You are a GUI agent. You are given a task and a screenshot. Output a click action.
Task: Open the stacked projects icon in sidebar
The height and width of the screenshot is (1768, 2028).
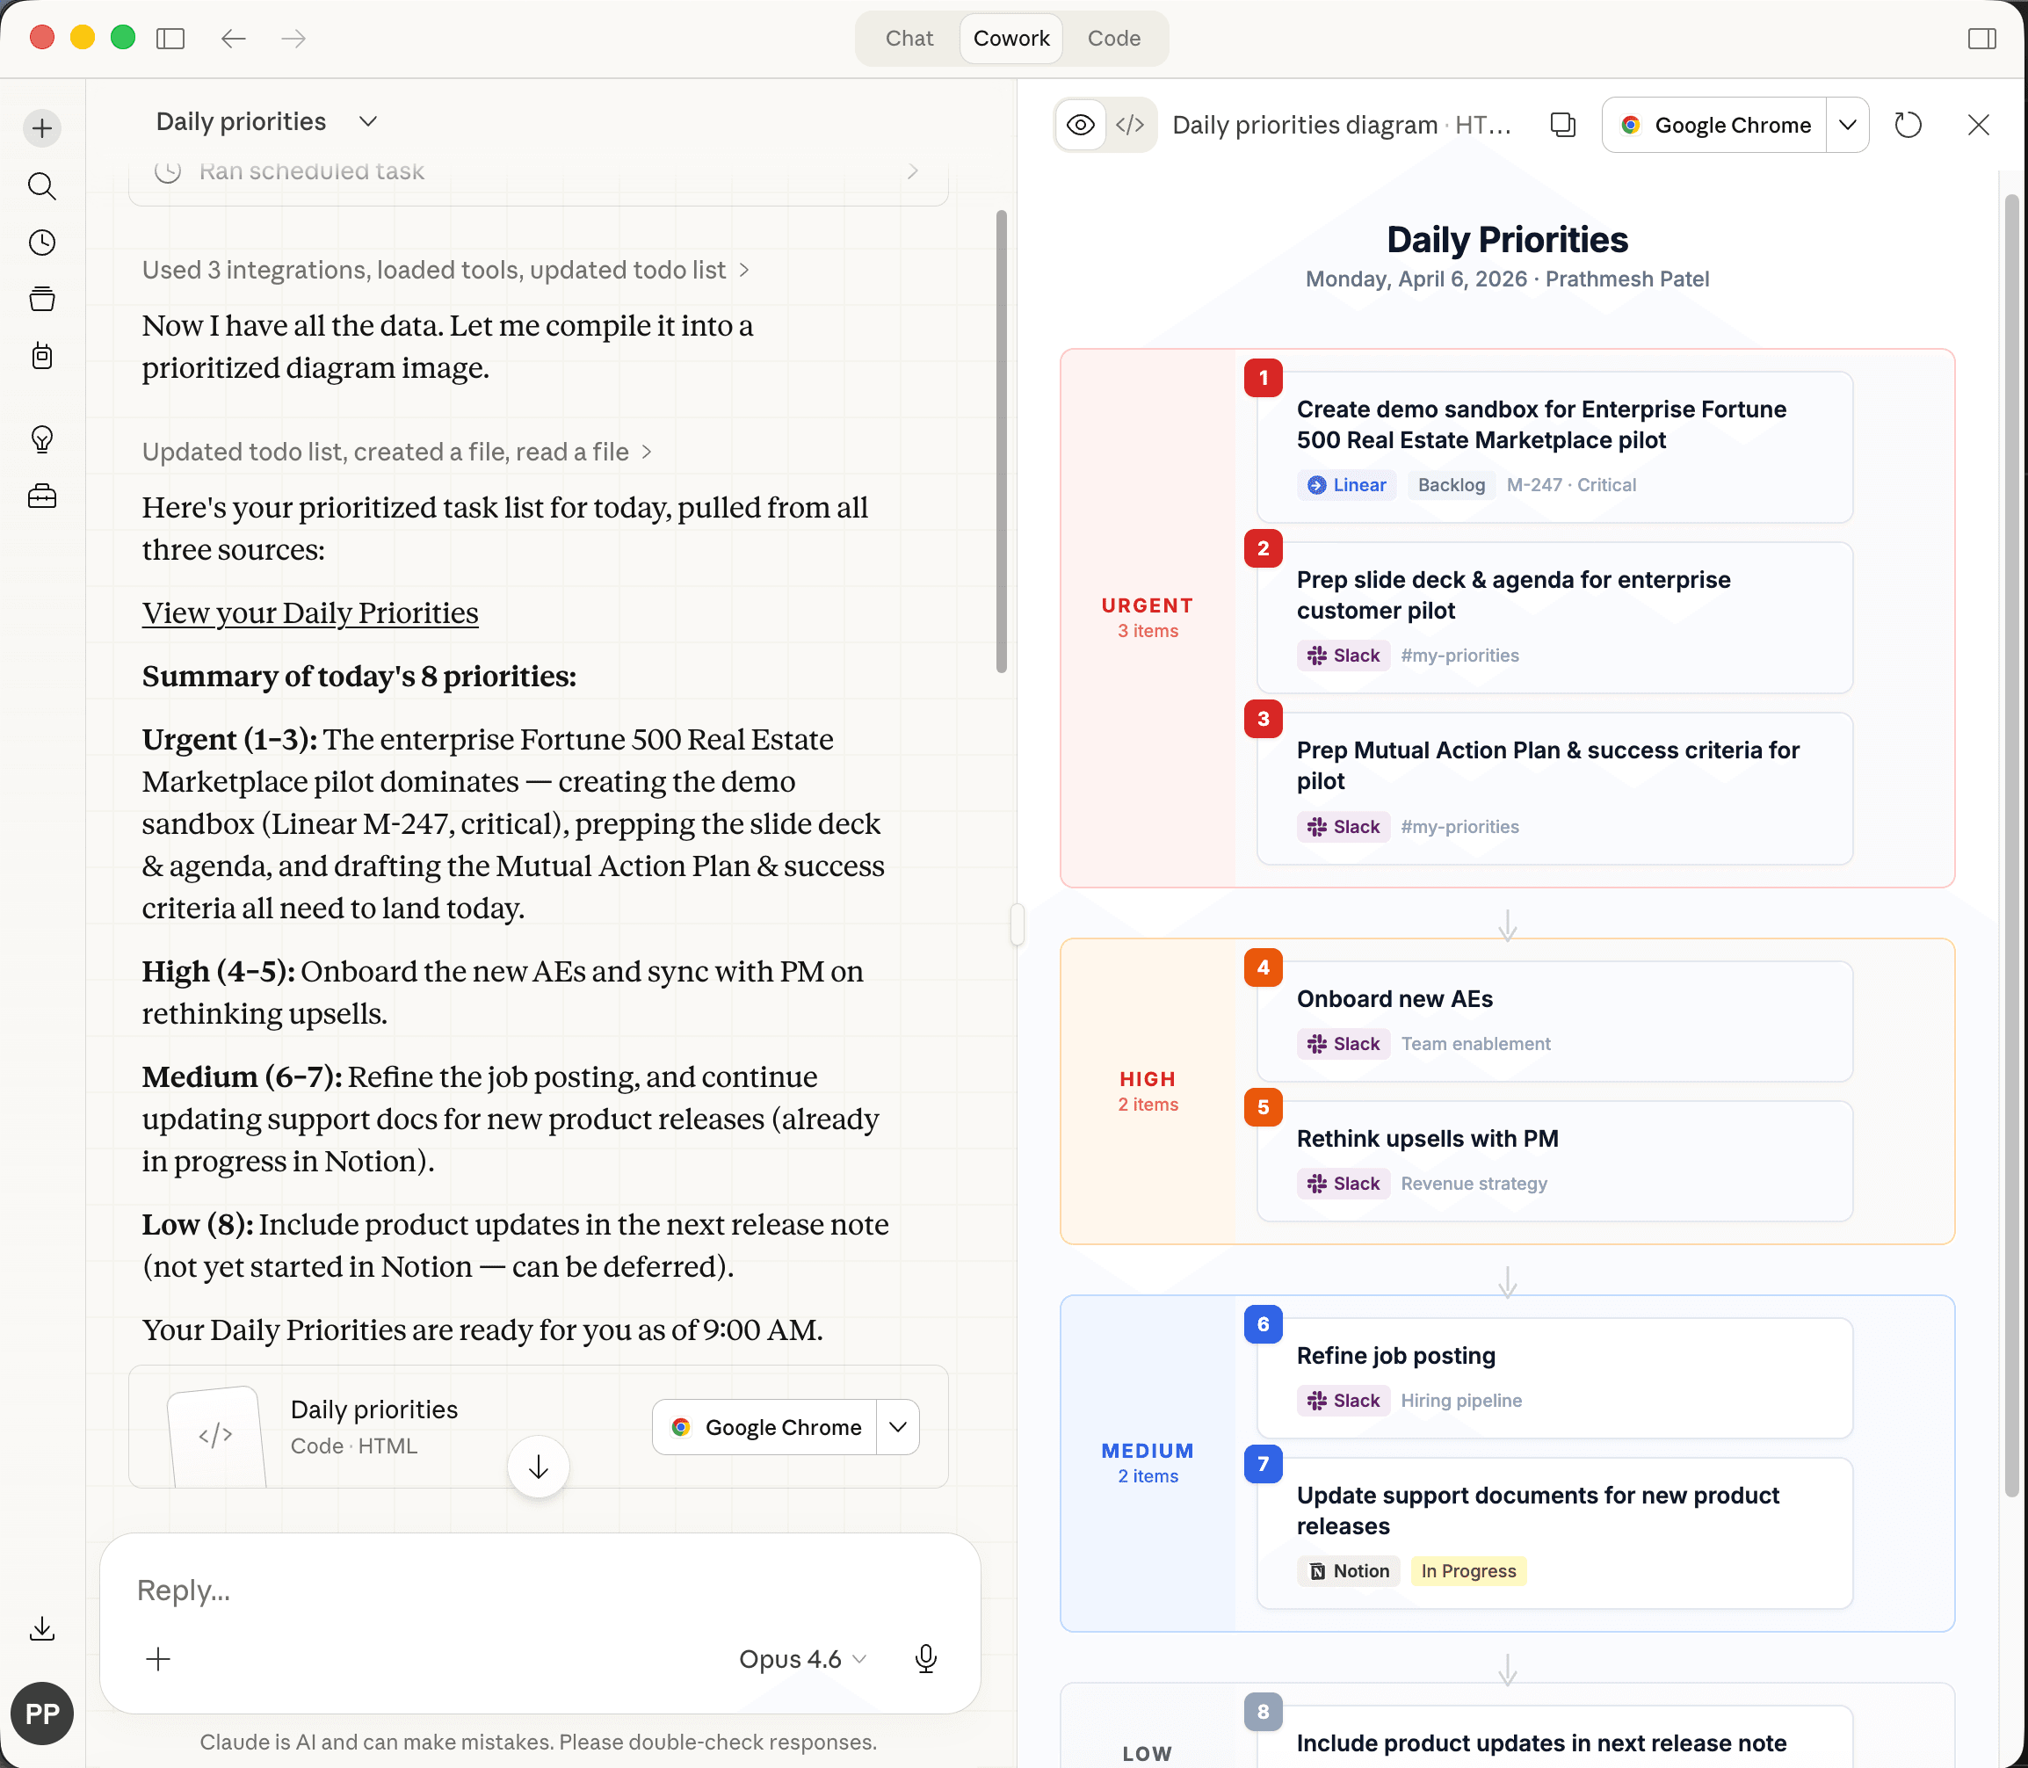[x=42, y=299]
